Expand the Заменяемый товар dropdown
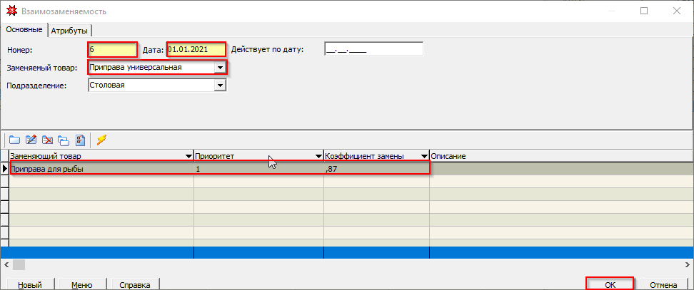 (x=221, y=68)
